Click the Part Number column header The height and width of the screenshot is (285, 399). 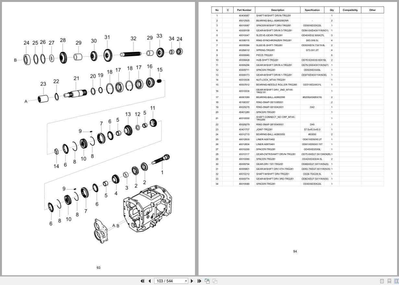coord(244,10)
